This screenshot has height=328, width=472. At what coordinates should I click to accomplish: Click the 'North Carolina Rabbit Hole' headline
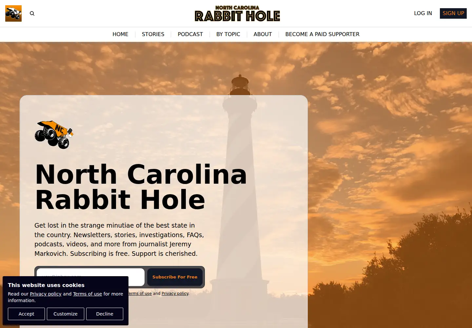[141, 187]
